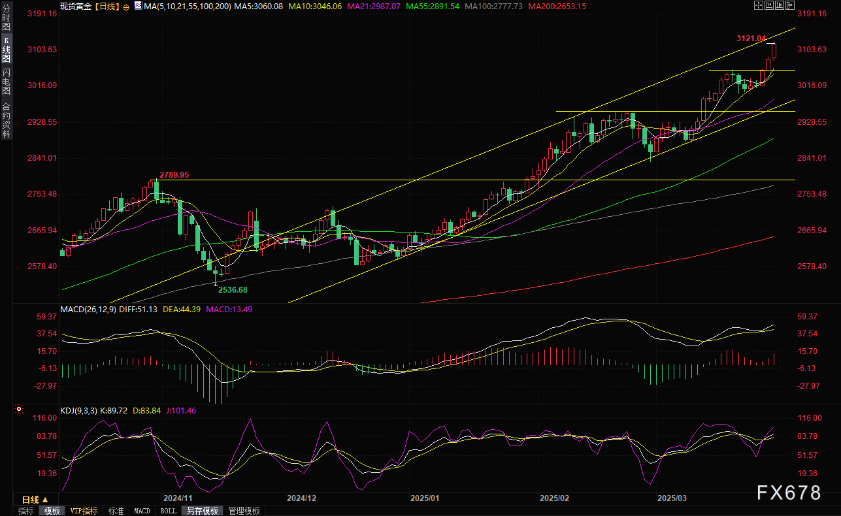Click the VIP指标 tab

pyautogui.click(x=84, y=511)
